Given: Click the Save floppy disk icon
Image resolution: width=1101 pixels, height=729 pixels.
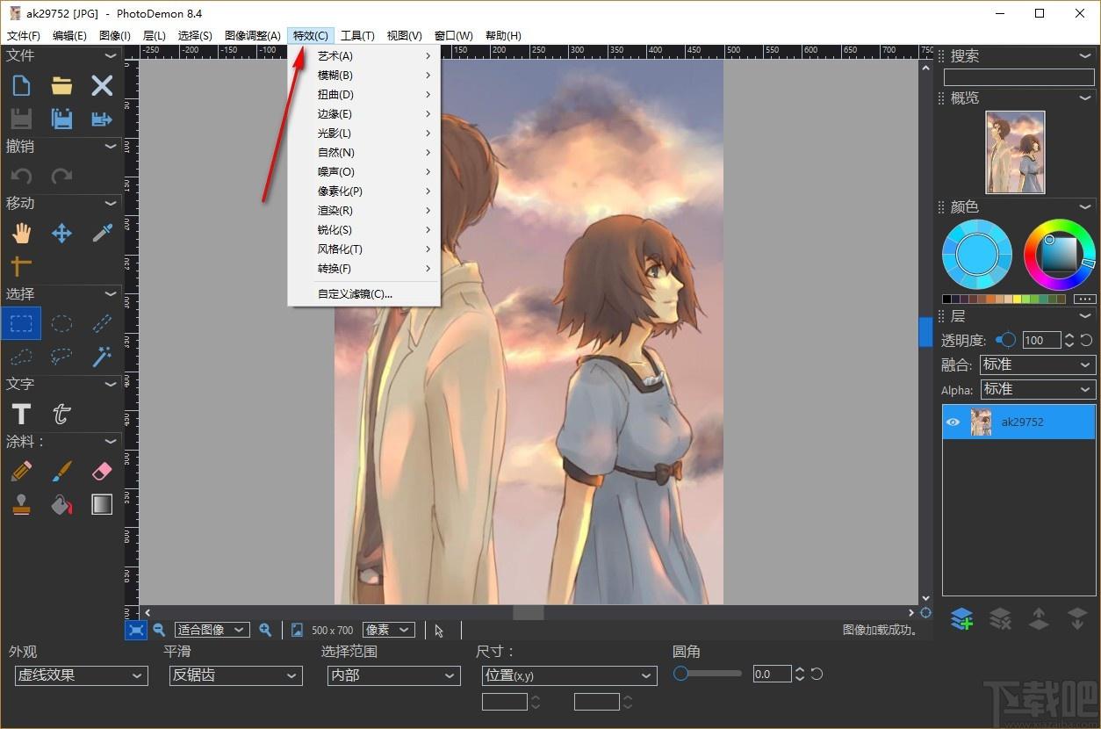Looking at the screenshot, I should coord(21,119).
